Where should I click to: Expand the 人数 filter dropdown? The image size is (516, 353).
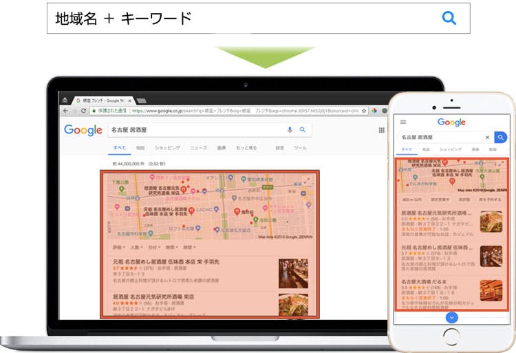click(x=136, y=247)
